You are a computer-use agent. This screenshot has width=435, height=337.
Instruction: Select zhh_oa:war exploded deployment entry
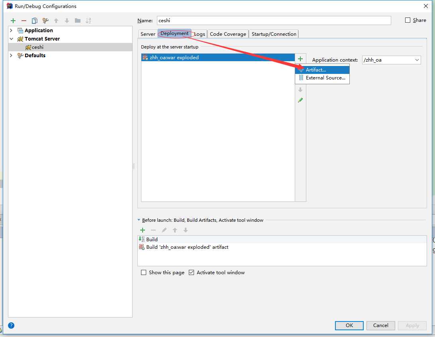(x=218, y=58)
